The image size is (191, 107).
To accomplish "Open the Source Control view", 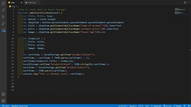I will [3, 17].
